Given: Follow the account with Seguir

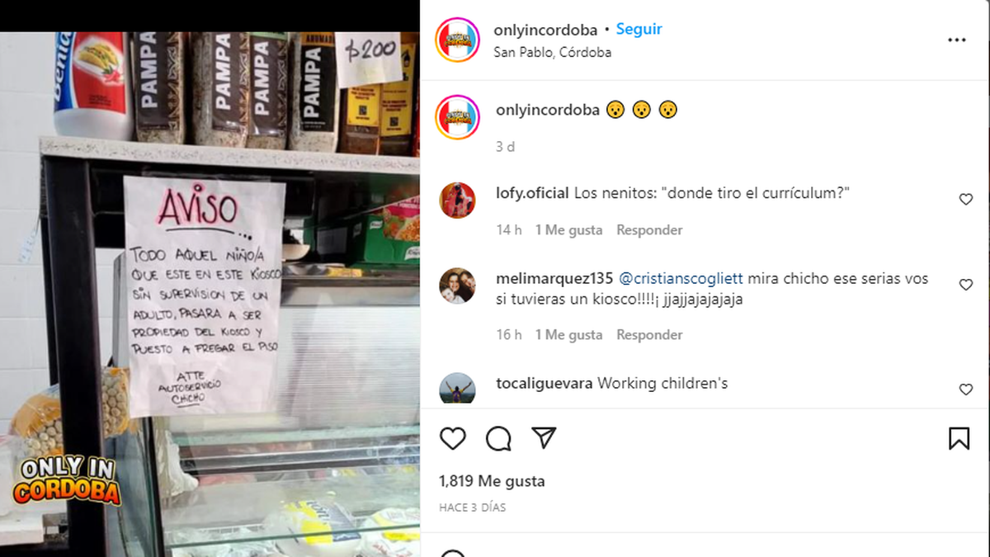Looking at the screenshot, I should coord(639,29).
